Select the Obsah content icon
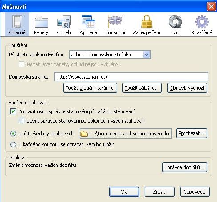This screenshot has height=202, width=217. (64, 22)
